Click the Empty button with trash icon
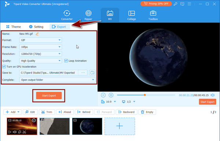 coord(147,112)
